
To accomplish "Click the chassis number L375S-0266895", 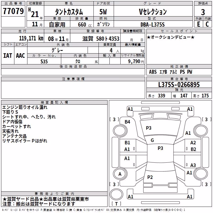I will tap(179, 84).
